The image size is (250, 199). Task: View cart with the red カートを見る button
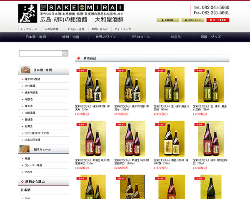point(218,20)
